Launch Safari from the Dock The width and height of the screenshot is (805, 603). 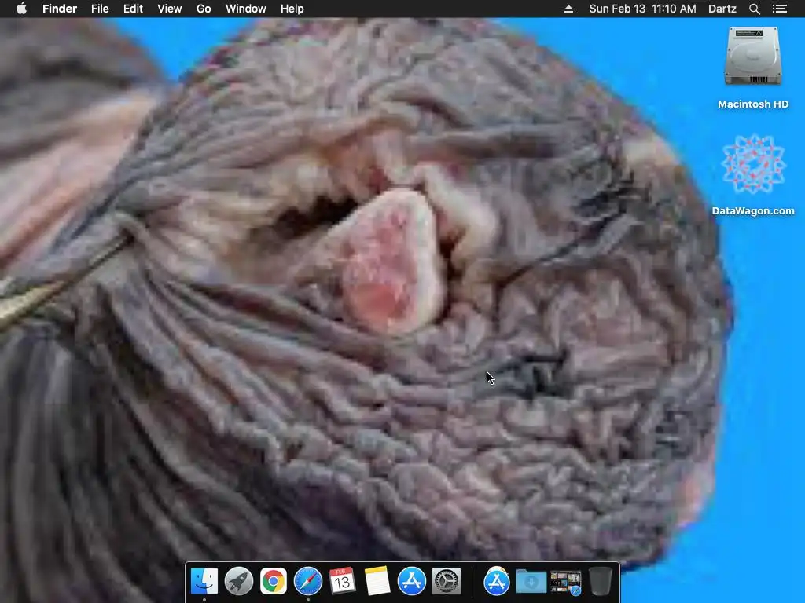tap(308, 581)
